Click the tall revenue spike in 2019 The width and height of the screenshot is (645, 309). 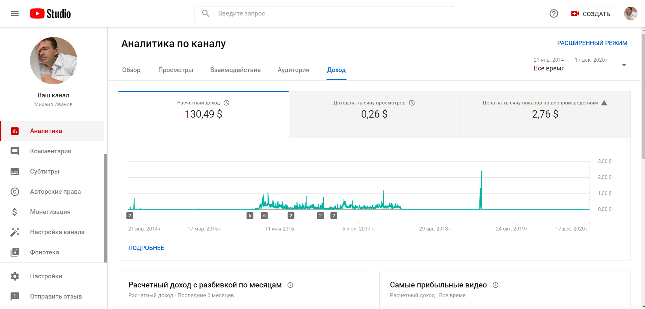(x=481, y=190)
